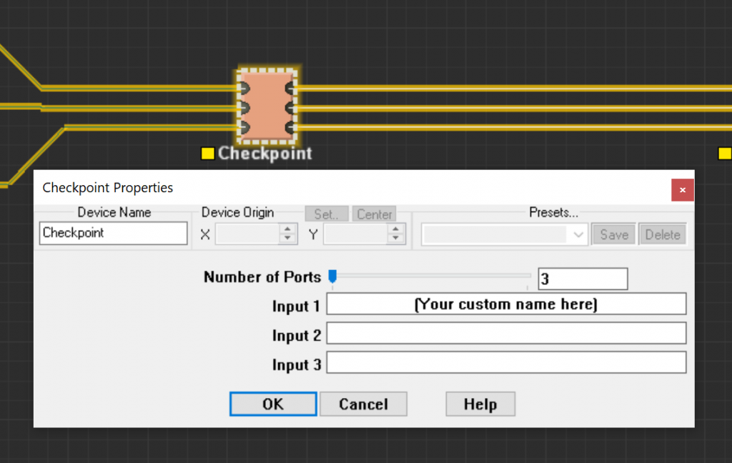Image resolution: width=732 pixels, height=463 pixels.
Task: Close the dialog with the red X
Action: click(682, 189)
